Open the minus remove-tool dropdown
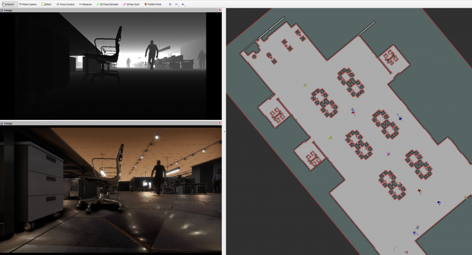The image size is (472, 255). (177, 4)
